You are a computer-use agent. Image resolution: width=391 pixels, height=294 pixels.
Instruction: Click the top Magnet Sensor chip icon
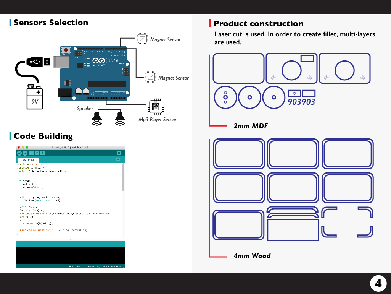142,39
